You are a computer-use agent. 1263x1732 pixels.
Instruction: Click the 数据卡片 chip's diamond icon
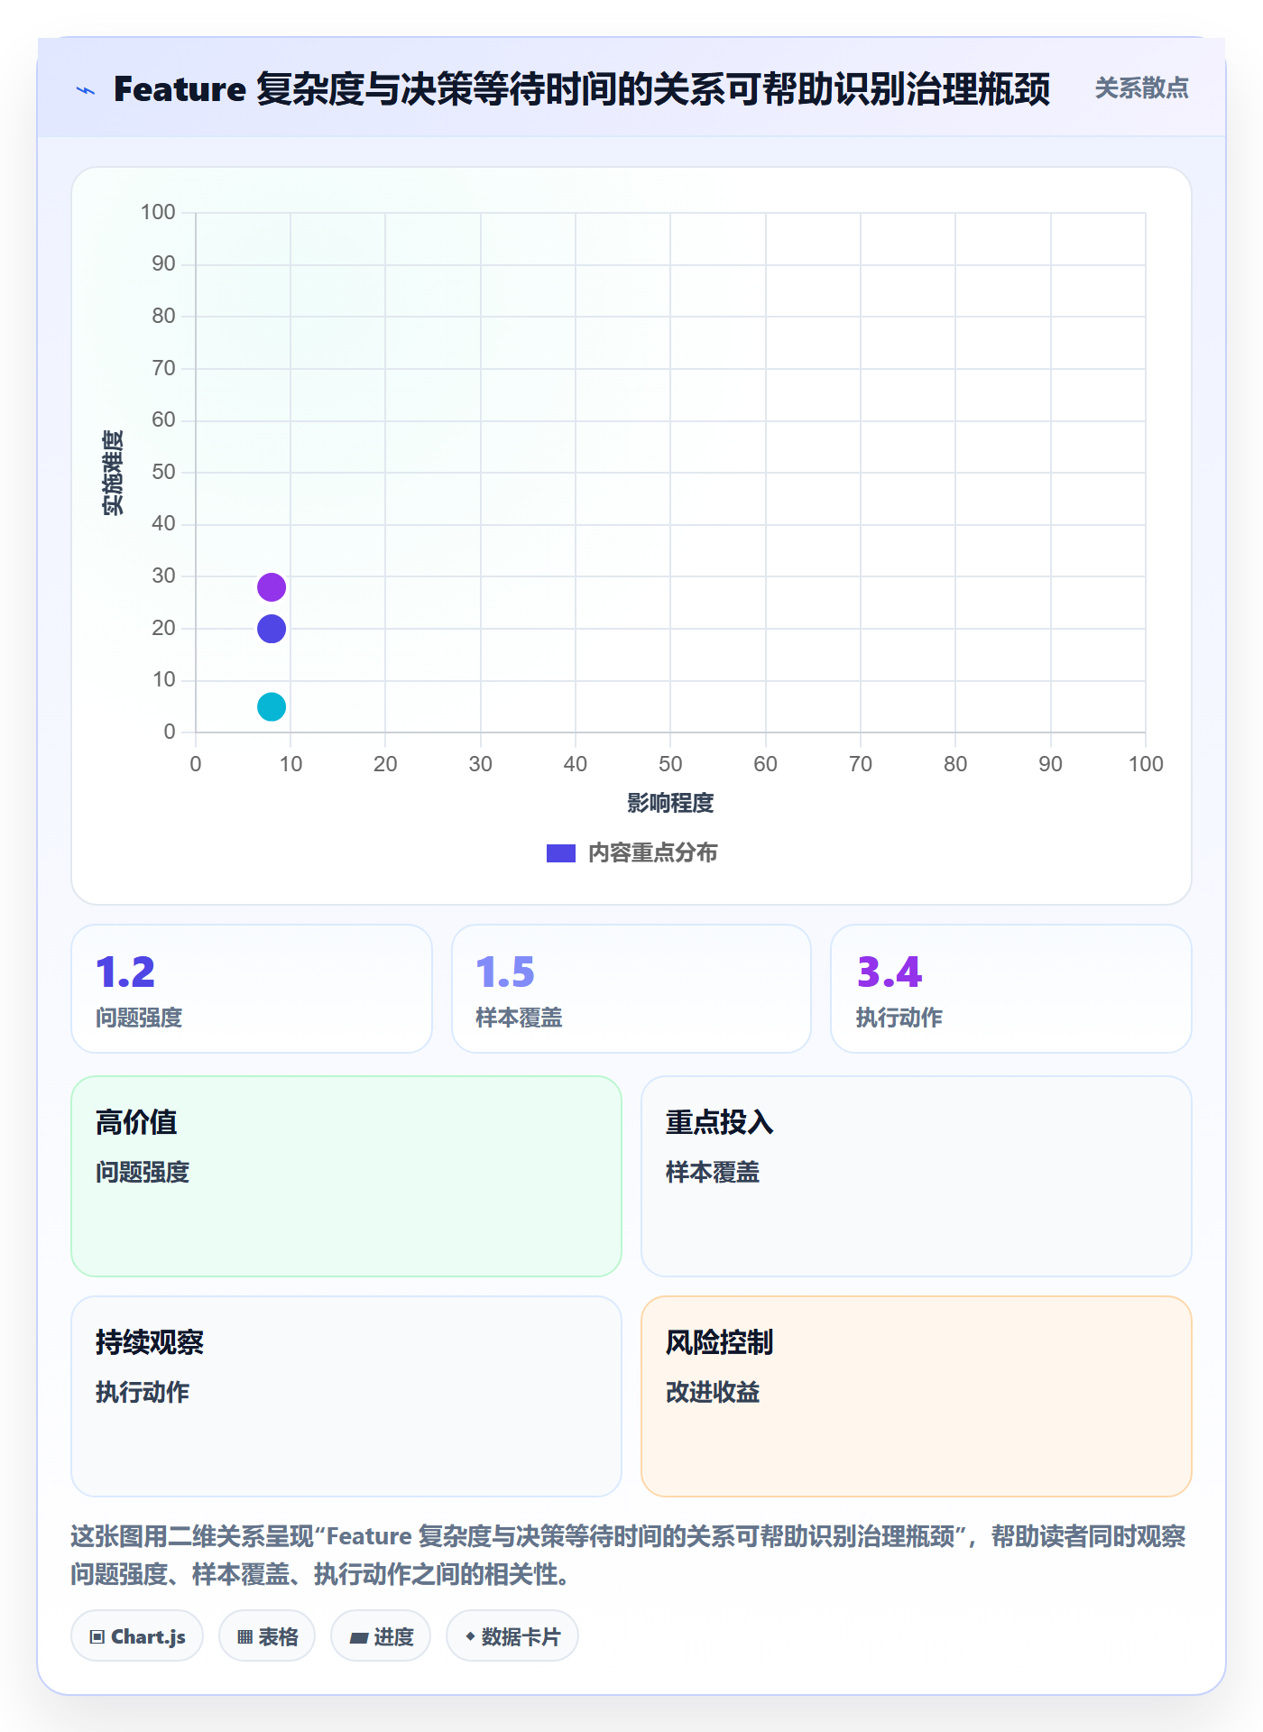click(470, 1636)
